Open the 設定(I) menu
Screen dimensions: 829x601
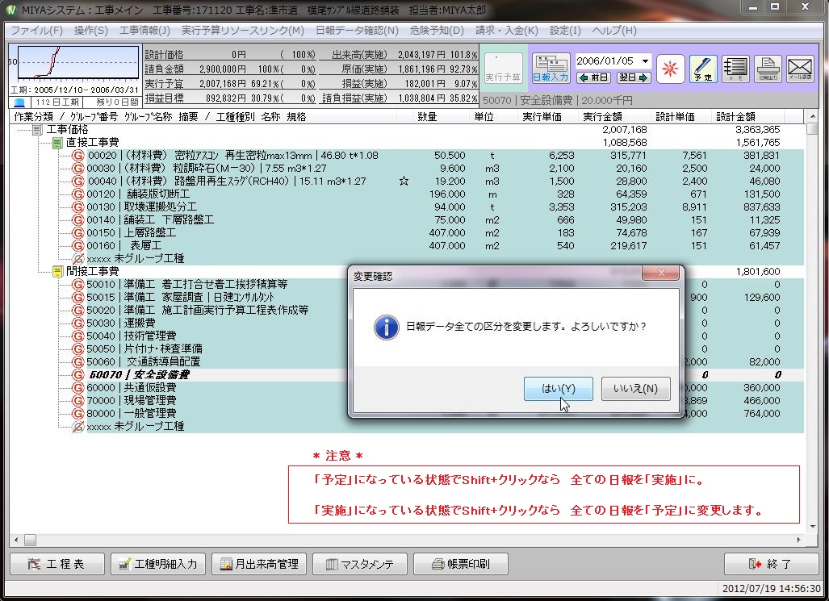(565, 30)
